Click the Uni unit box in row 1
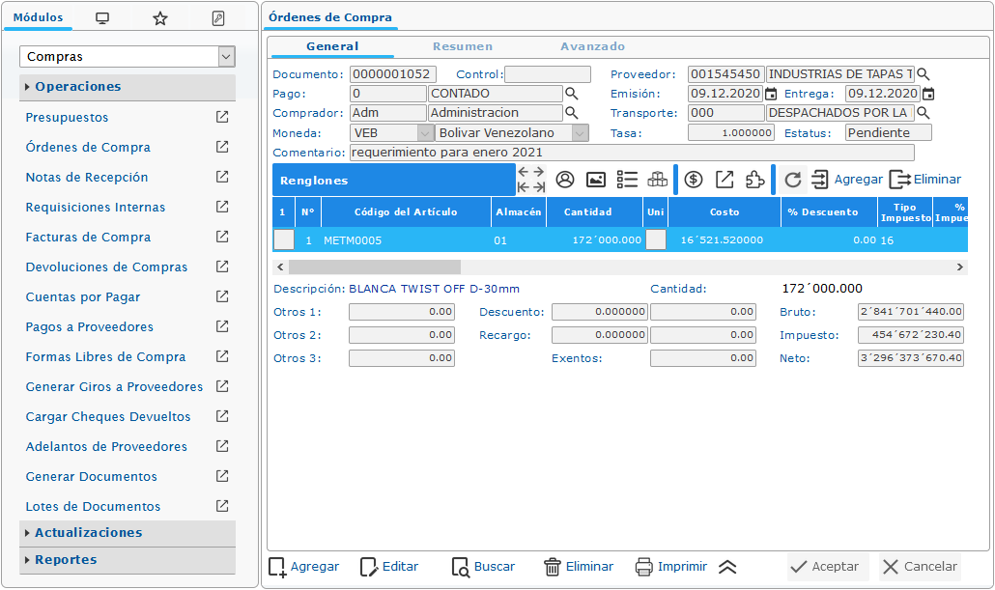The image size is (995, 590). pyautogui.click(x=656, y=239)
